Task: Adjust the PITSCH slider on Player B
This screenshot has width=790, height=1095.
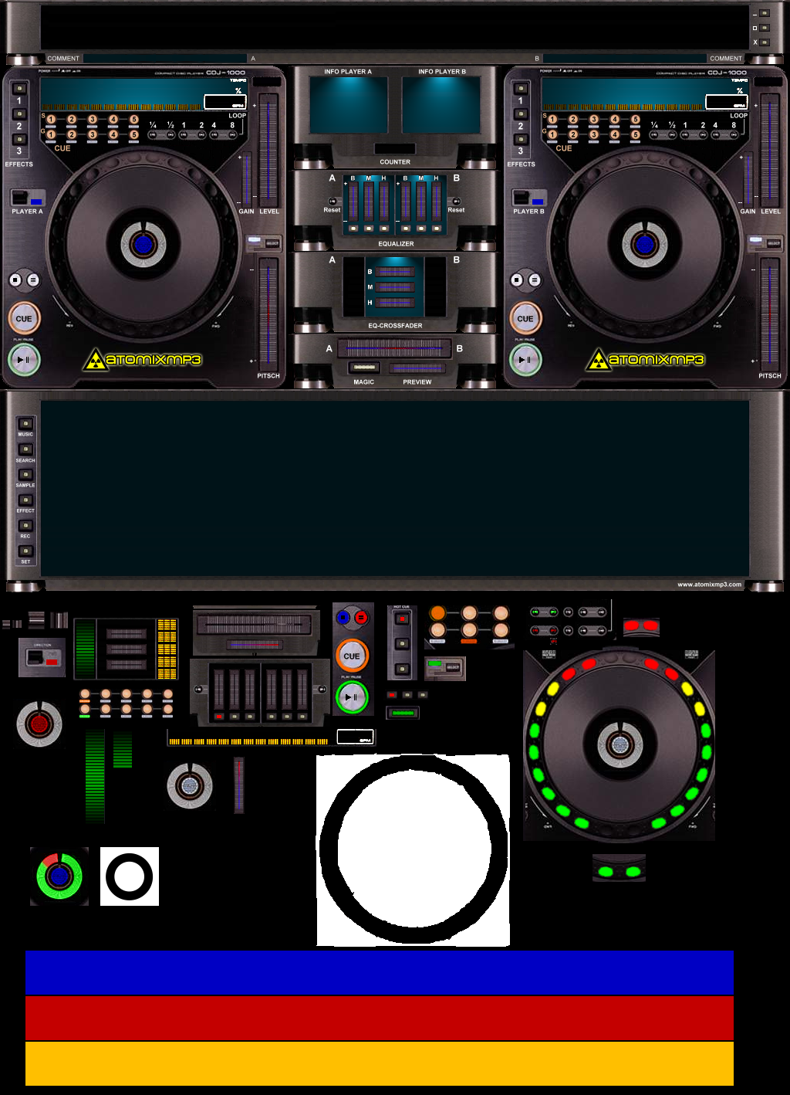Action: point(770,314)
